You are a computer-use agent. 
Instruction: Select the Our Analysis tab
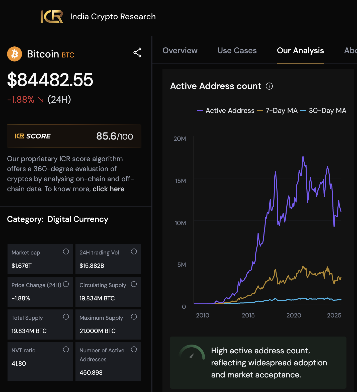click(300, 51)
